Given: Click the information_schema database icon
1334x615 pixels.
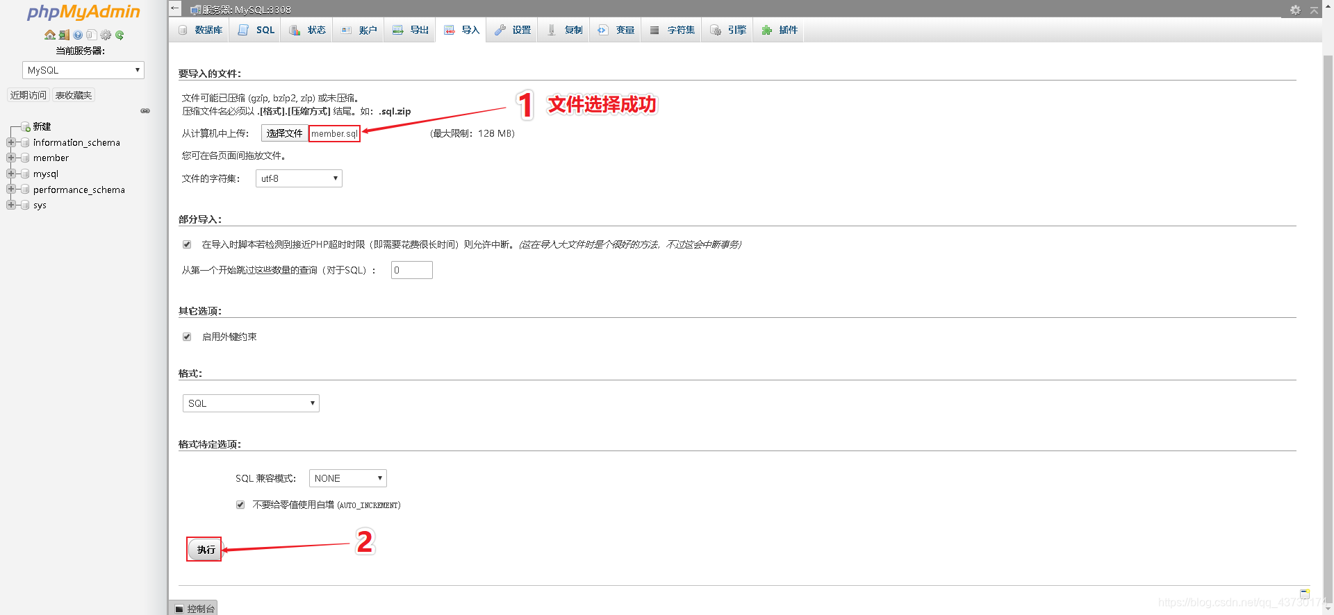Looking at the screenshot, I should click(x=25, y=142).
